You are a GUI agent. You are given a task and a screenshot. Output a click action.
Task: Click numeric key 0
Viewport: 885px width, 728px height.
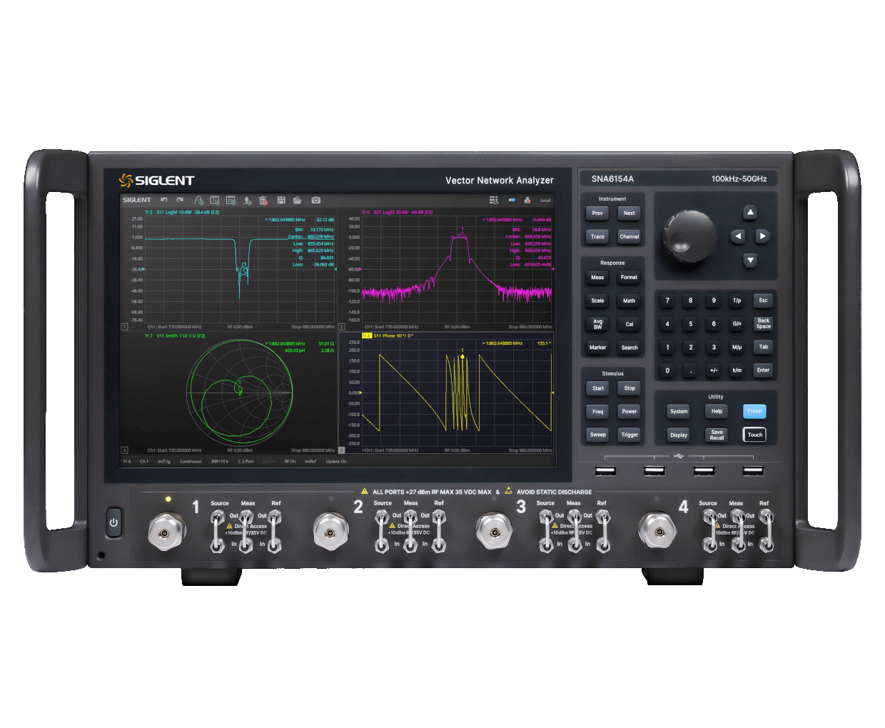(667, 370)
